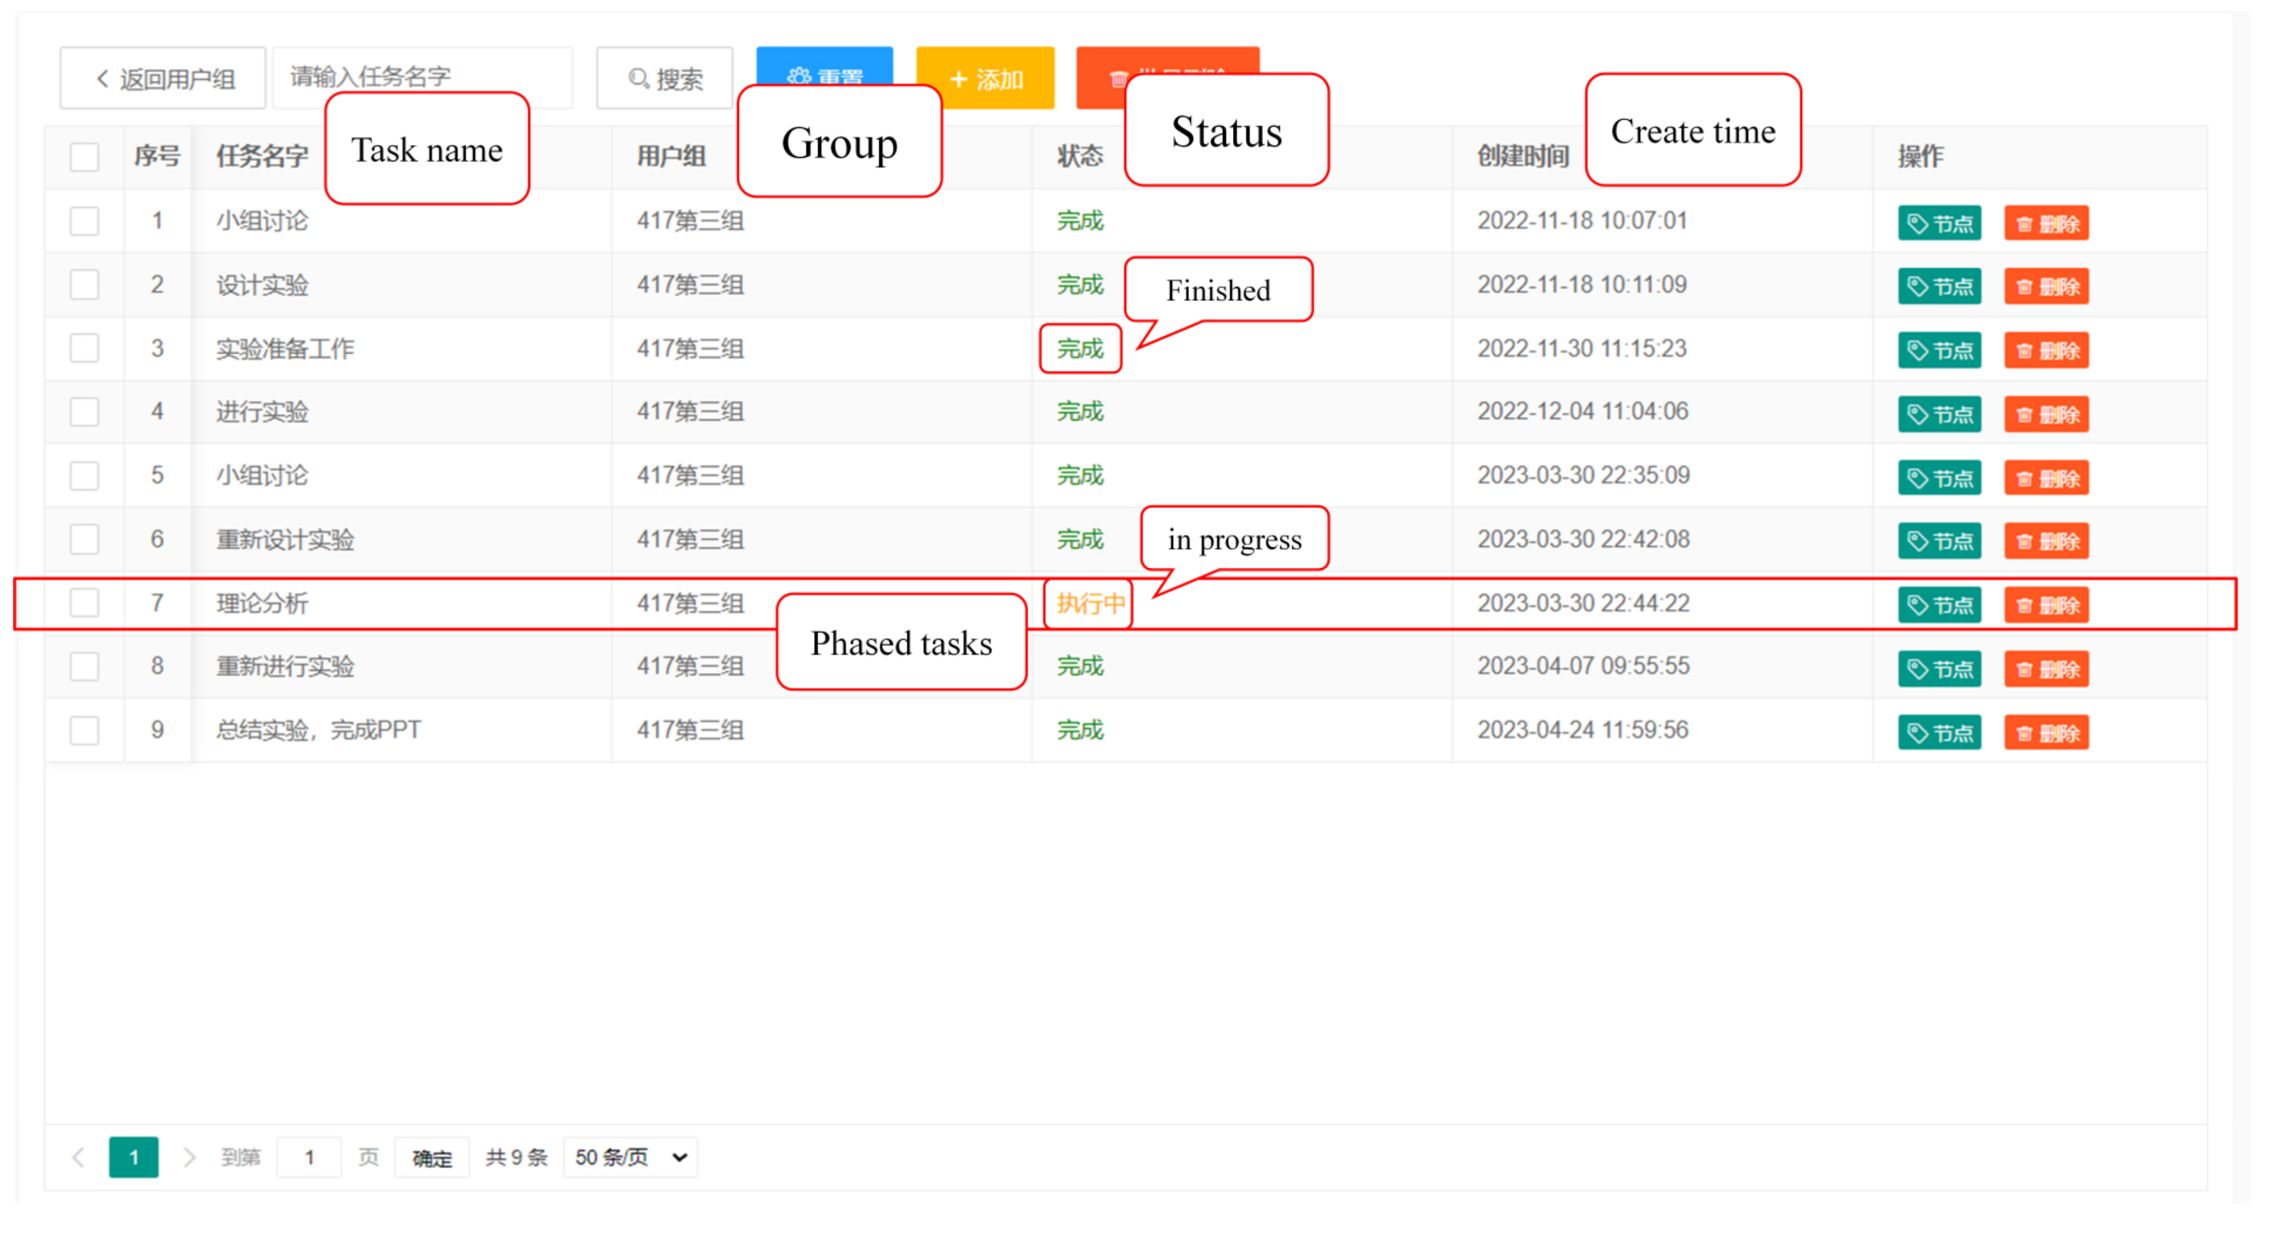
Task: Click the 创建时间 column header
Action: (x=1522, y=156)
